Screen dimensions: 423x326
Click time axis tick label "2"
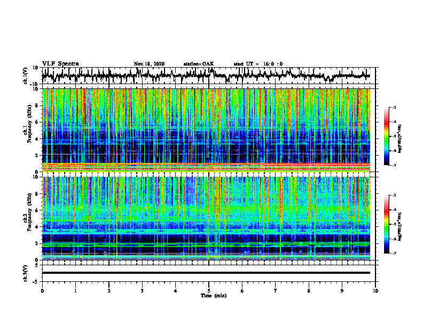coord(109,291)
